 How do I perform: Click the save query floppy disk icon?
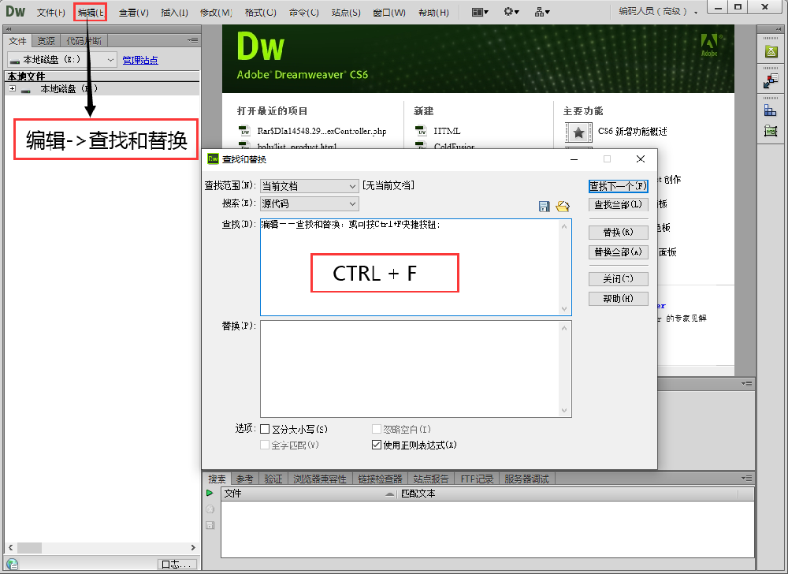pyautogui.click(x=544, y=207)
